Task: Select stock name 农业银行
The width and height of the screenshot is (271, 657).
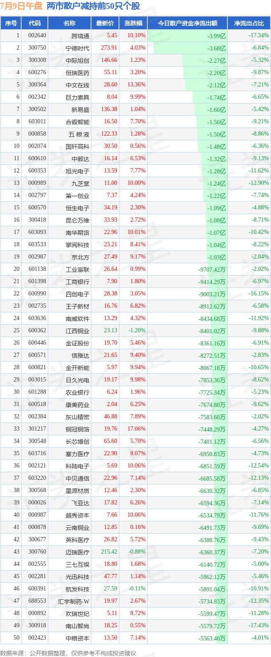Action: [x=77, y=393]
